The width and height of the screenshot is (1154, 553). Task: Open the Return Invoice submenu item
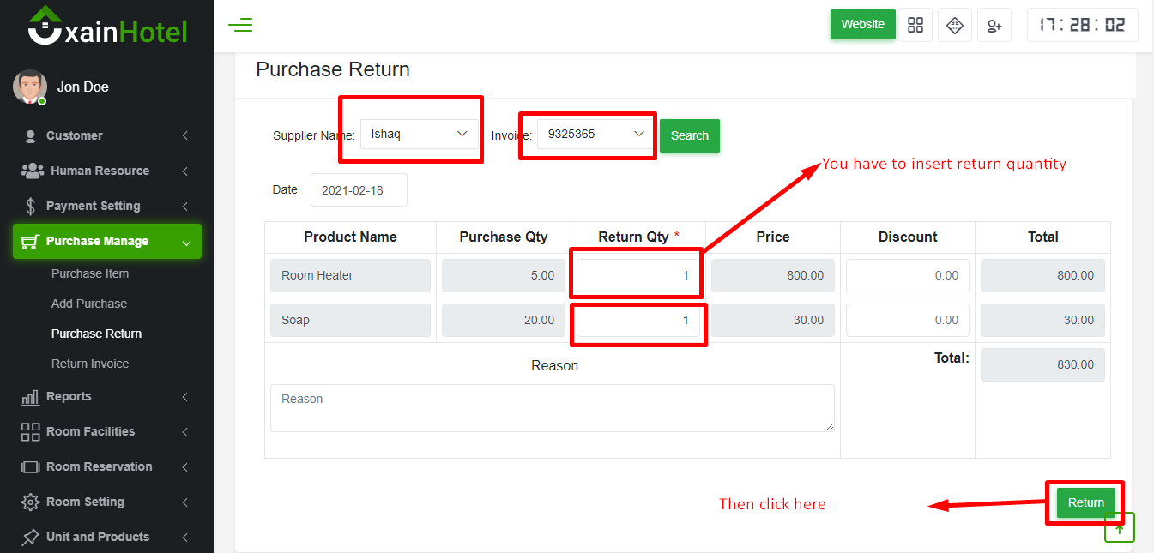(x=90, y=364)
